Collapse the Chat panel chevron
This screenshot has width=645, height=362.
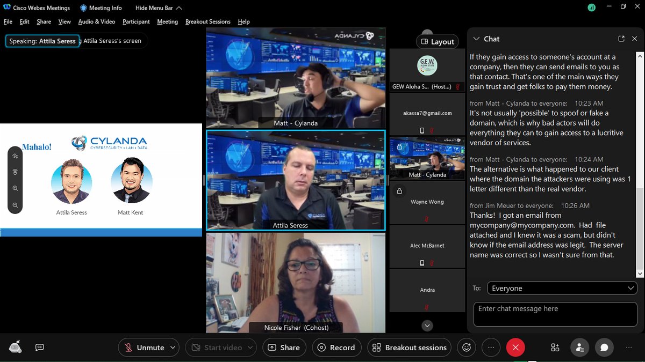coord(476,39)
